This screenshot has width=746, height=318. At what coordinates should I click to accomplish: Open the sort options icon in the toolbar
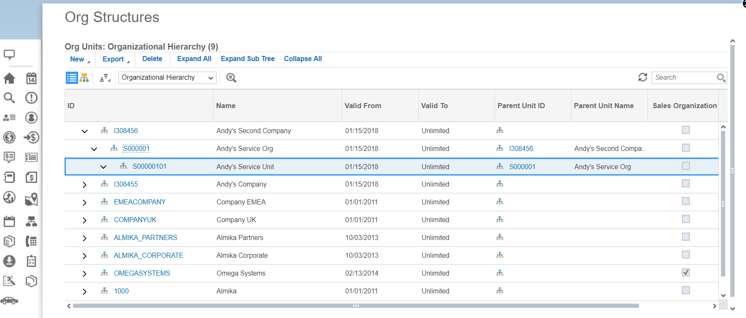[104, 78]
